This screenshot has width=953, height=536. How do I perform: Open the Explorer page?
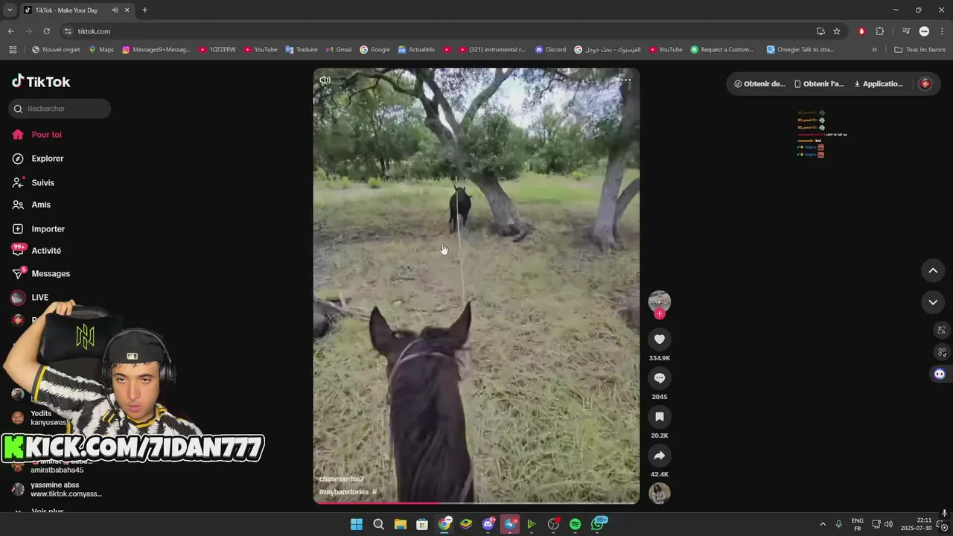[x=47, y=159]
